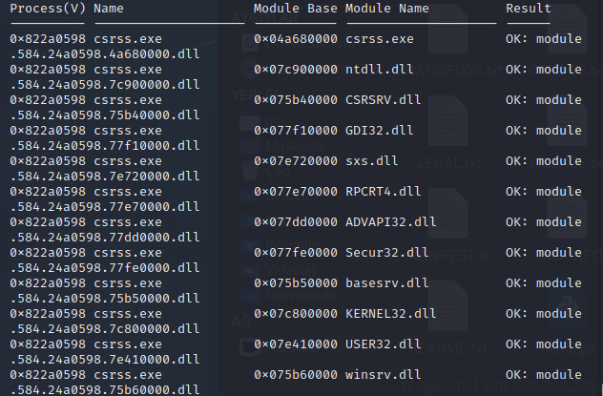Viewport: 603px width, 396px height.
Task: Select the KERNEL32.dll module name
Action: tap(391, 314)
